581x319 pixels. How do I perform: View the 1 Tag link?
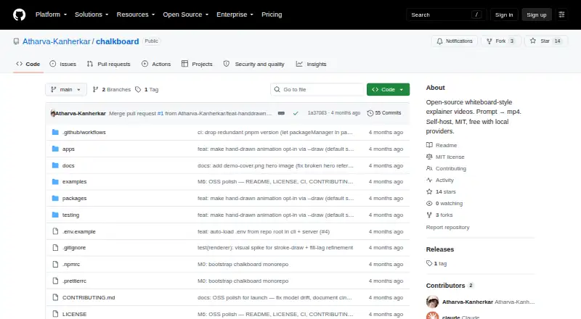point(147,90)
